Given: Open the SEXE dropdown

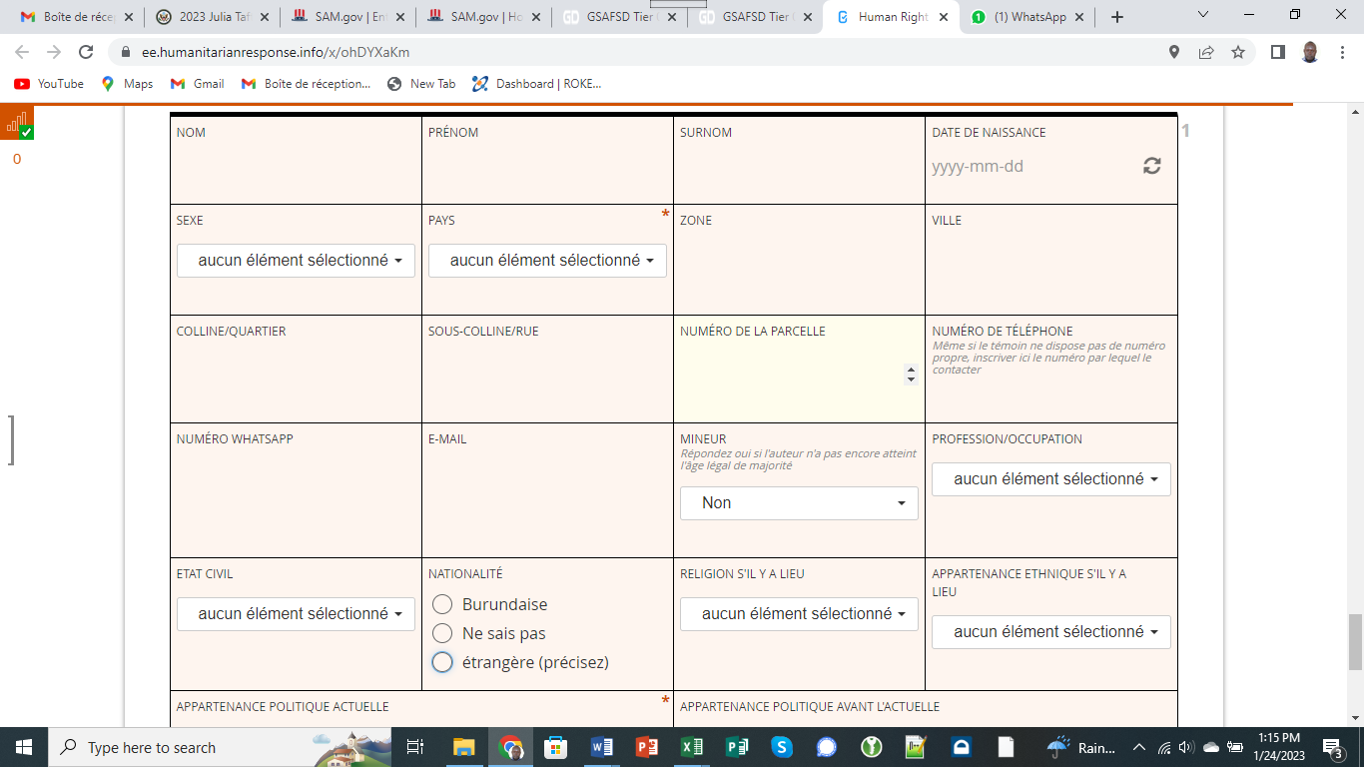Looking at the screenshot, I should click(x=296, y=261).
